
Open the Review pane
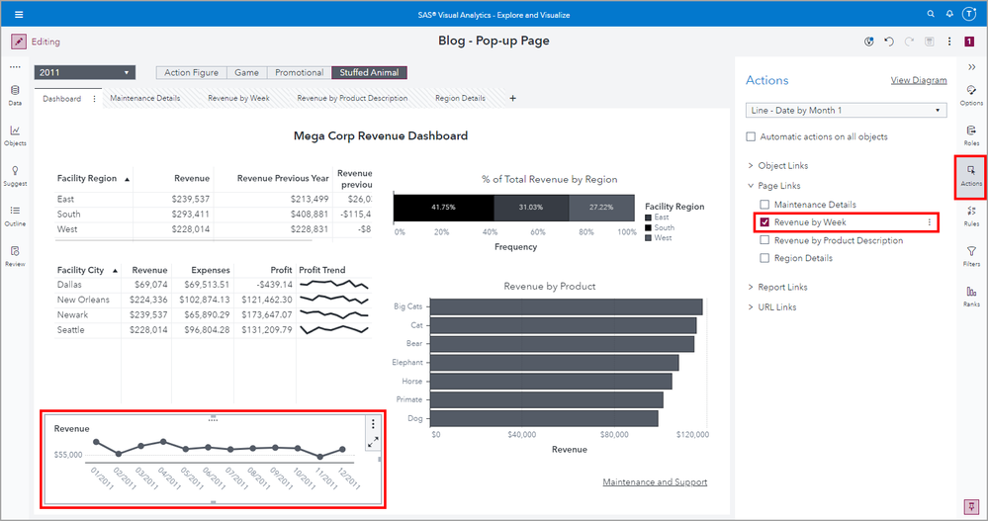pyautogui.click(x=15, y=256)
